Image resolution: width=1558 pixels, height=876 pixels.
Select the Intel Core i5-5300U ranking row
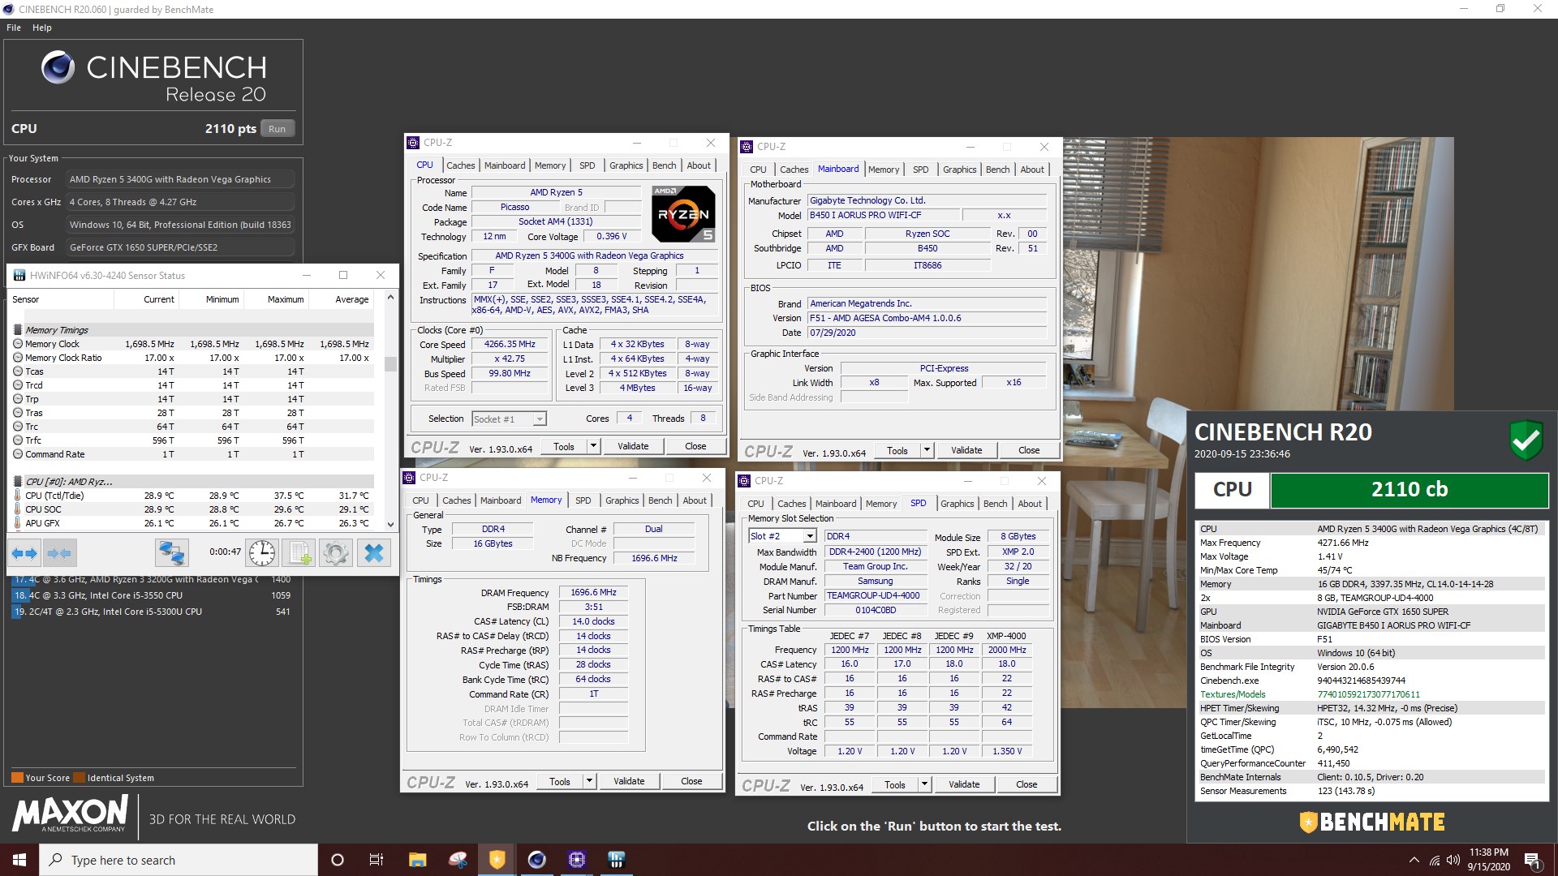152,612
